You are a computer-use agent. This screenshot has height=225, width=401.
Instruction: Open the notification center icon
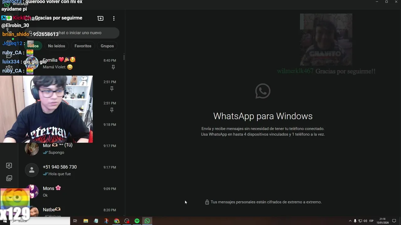(394, 221)
